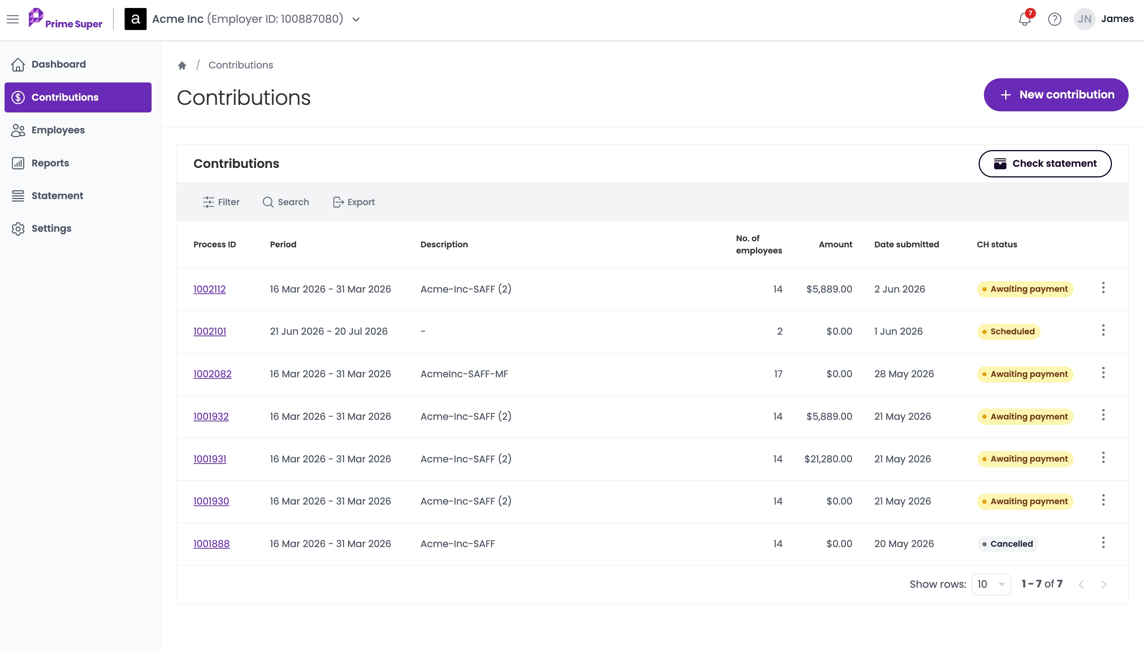The image size is (1145, 652).
Task: Click the 28 May 2026 submitted date
Action: click(904, 374)
